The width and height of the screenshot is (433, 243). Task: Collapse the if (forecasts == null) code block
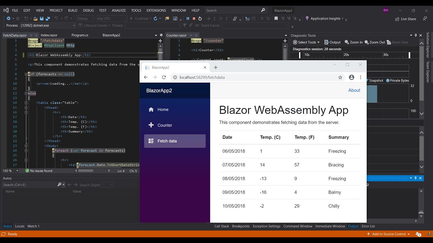pyautogui.click(x=26, y=74)
